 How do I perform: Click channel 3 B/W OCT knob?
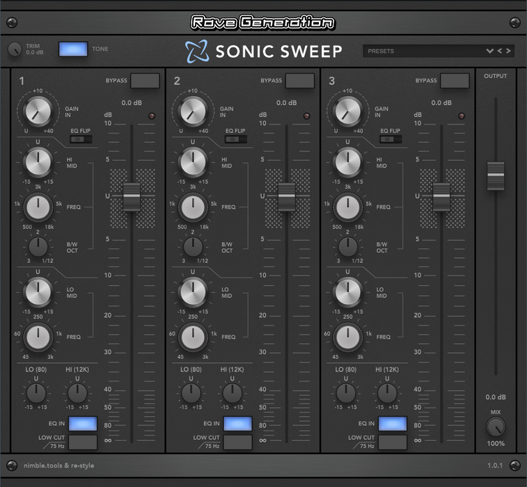tap(347, 246)
